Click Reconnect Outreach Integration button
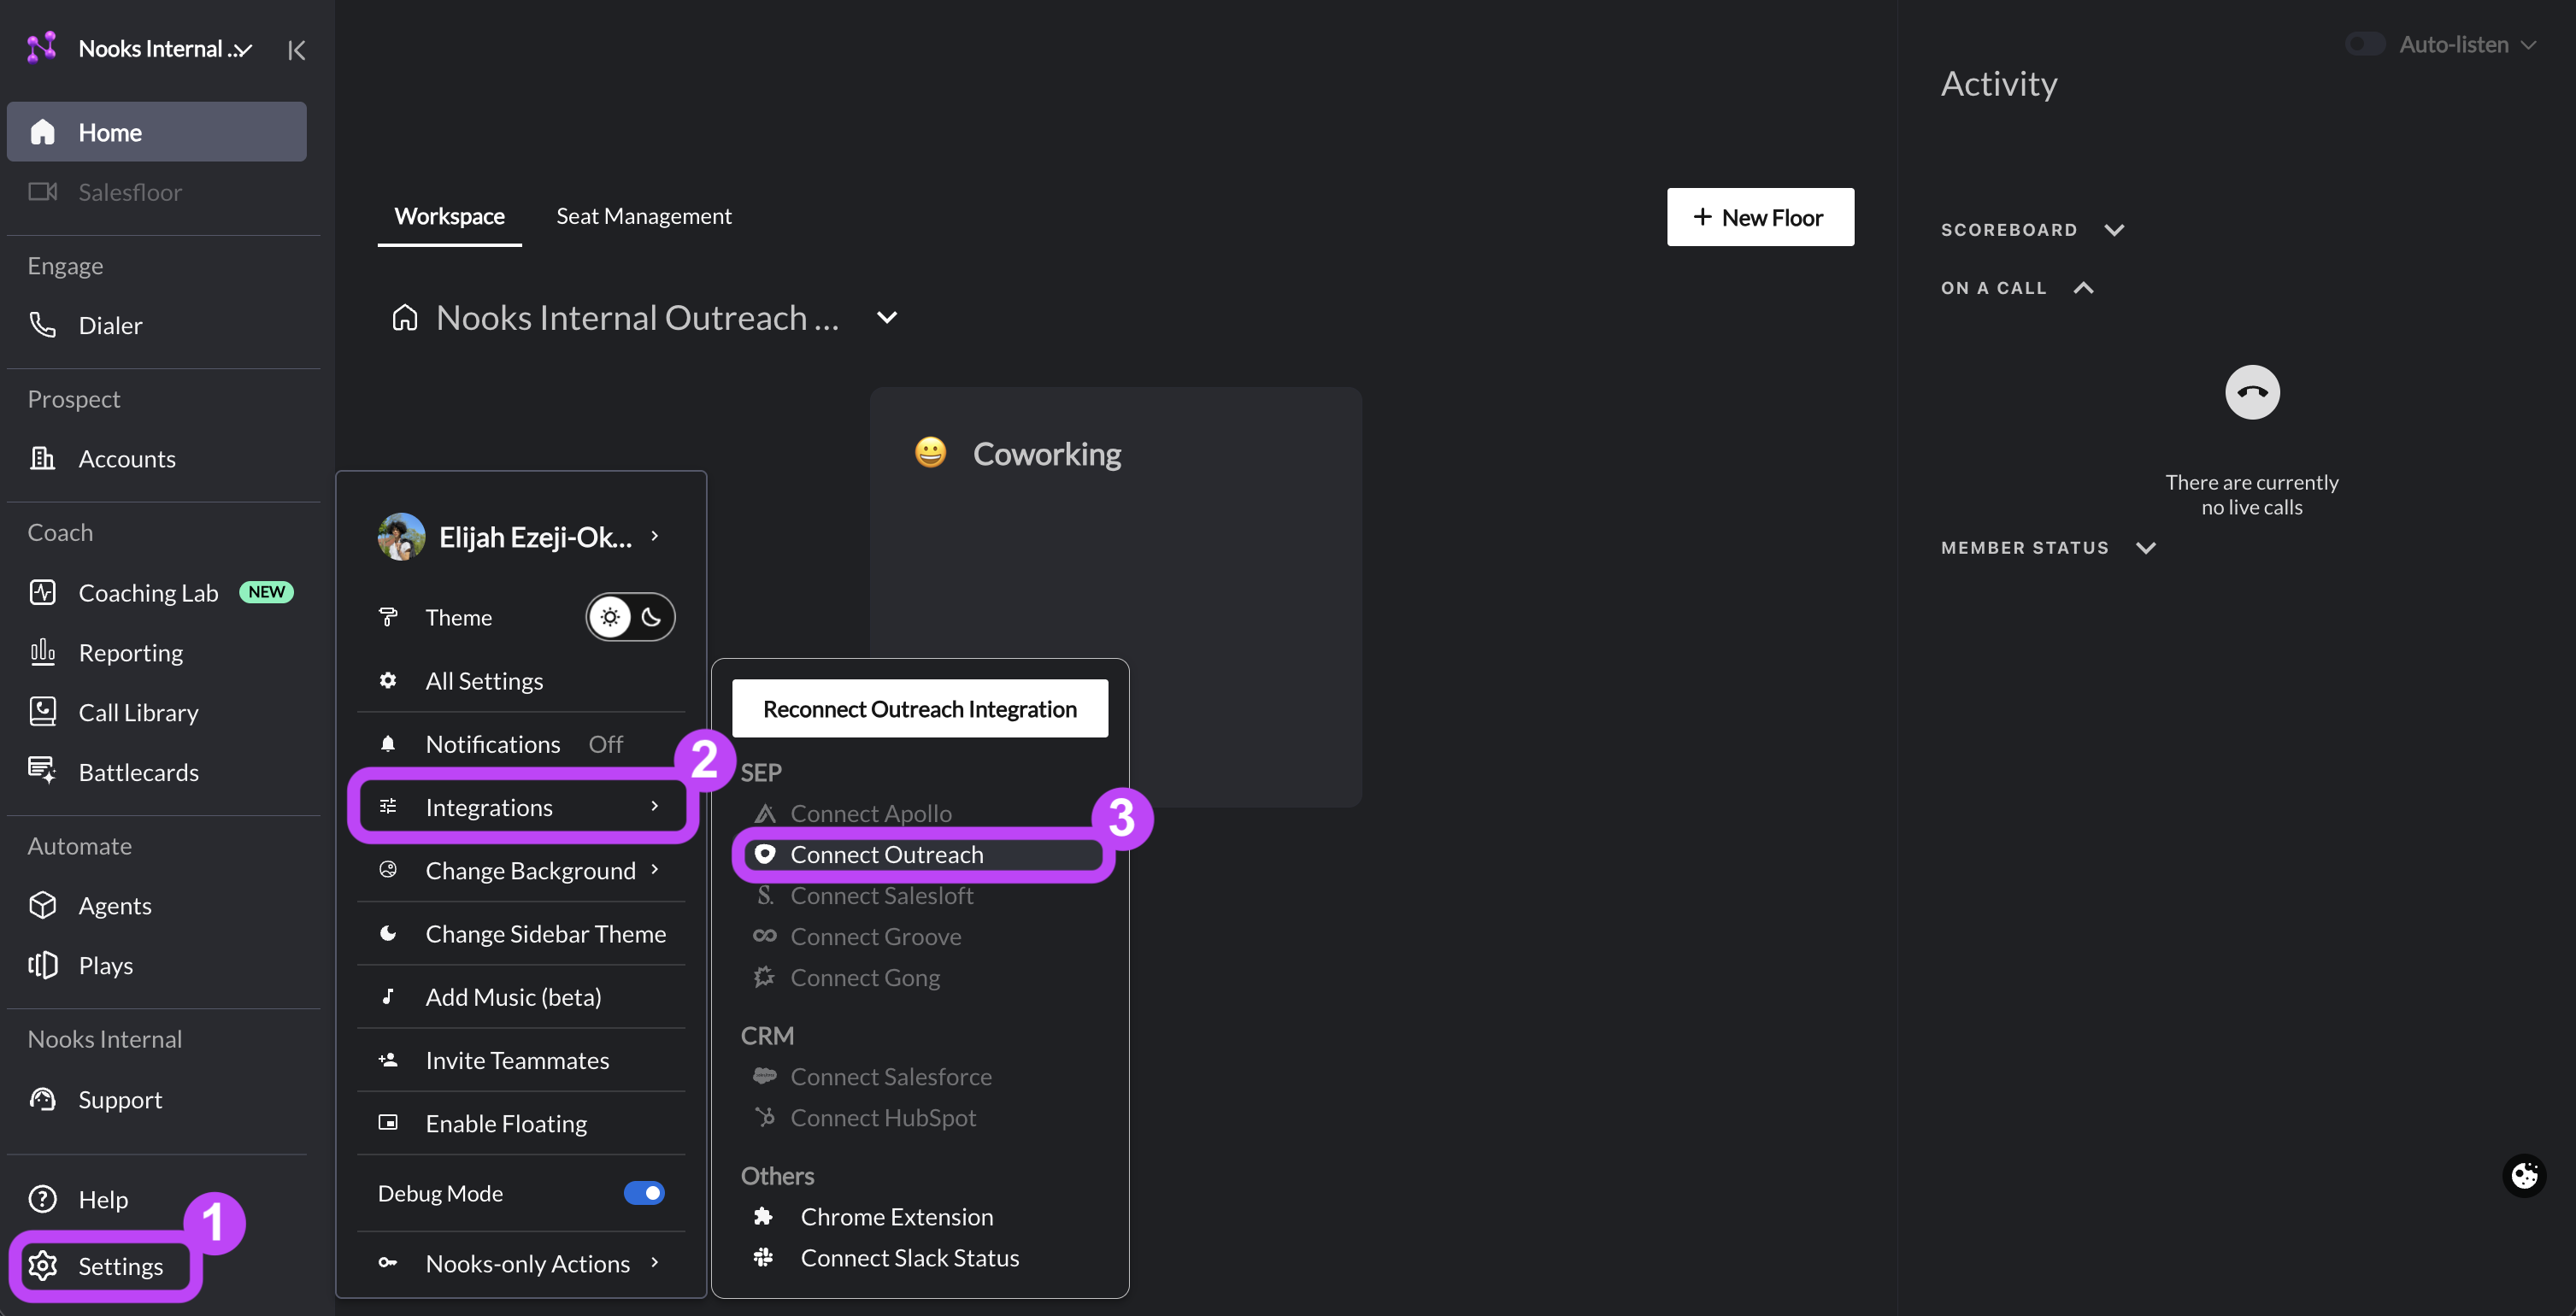2576x1316 pixels. click(920, 708)
